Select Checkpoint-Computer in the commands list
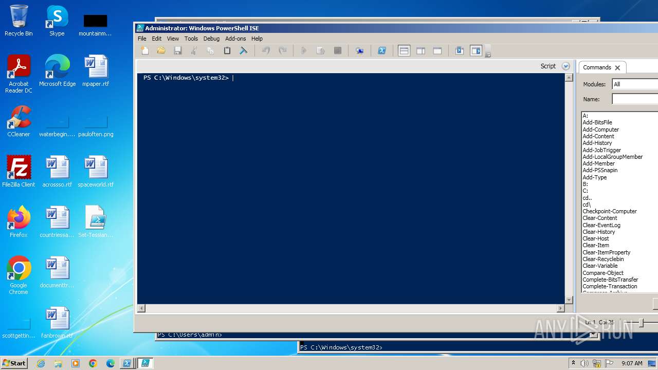The image size is (658, 370). click(610, 211)
